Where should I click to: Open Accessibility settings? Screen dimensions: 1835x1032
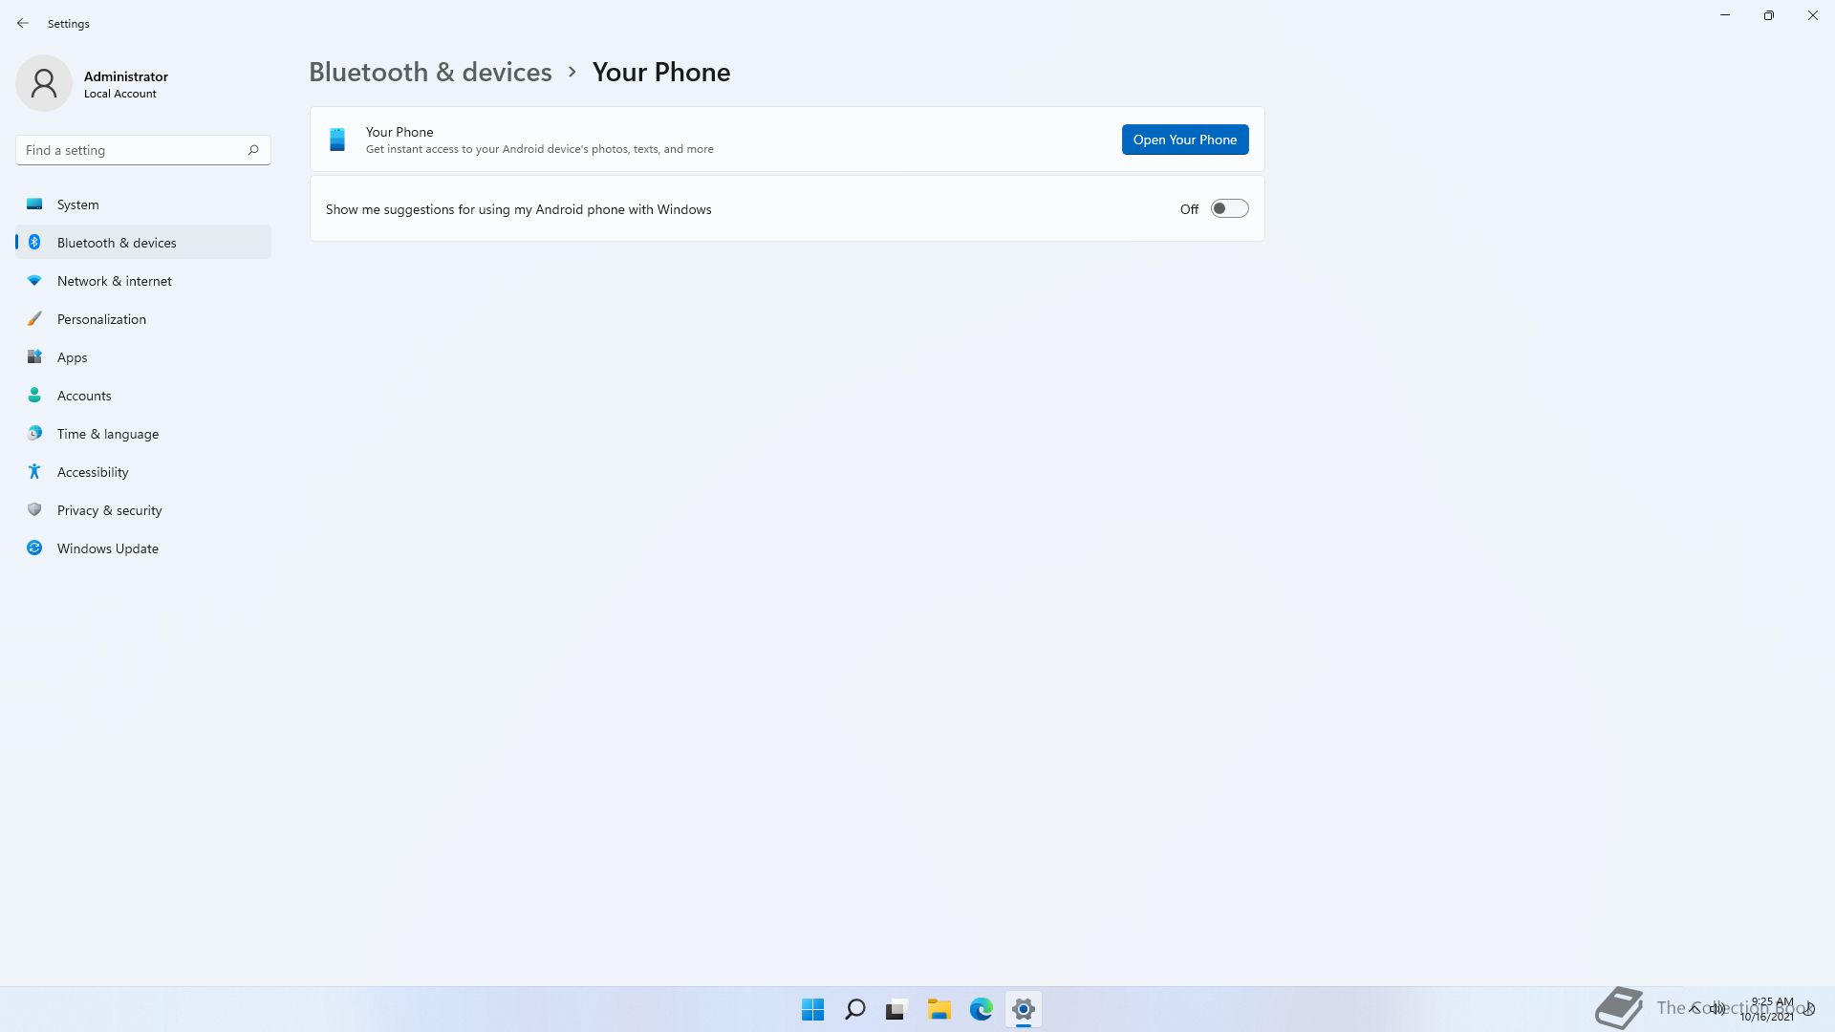(x=143, y=472)
